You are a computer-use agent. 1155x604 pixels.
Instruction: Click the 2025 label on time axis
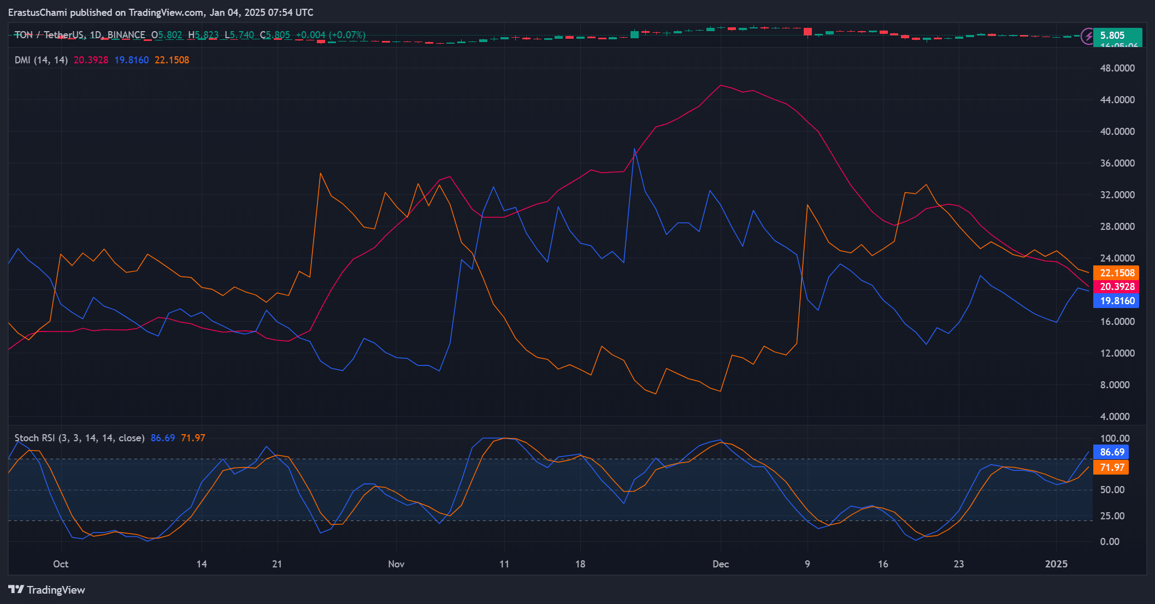coord(1056,564)
